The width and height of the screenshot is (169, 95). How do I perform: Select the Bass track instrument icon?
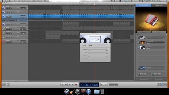[3, 16]
